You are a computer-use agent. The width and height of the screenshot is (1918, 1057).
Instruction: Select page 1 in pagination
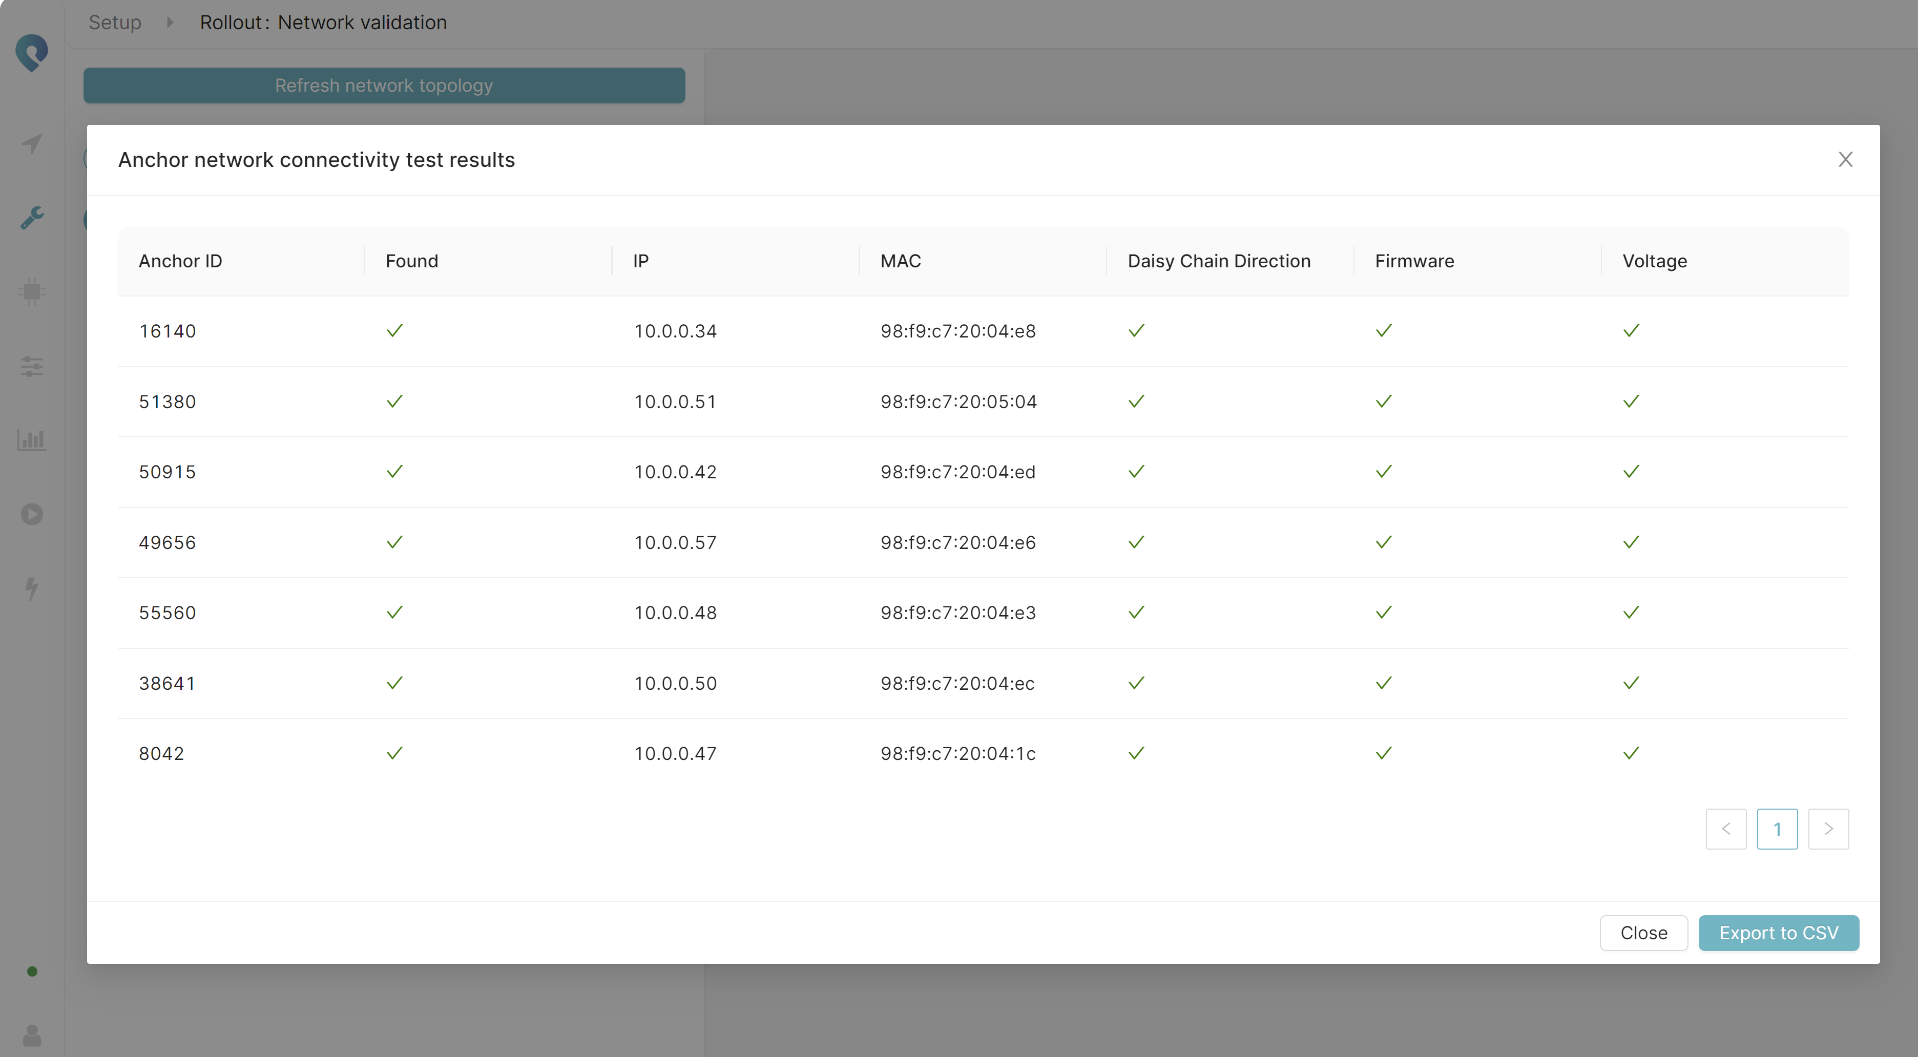tap(1777, 829)
